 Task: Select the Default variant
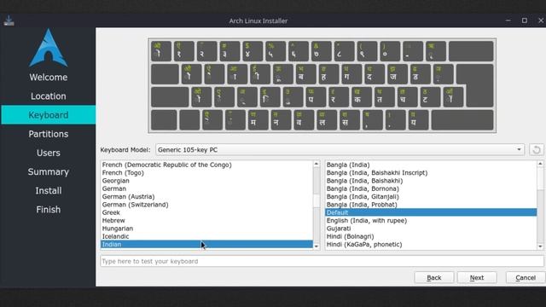coord(431,212)
